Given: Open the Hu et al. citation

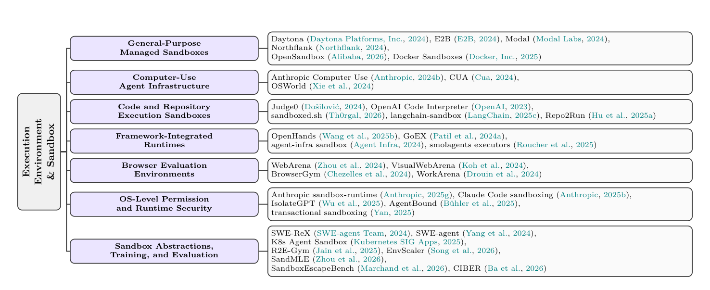Looking at the screenshot, I should click(609, 115).
